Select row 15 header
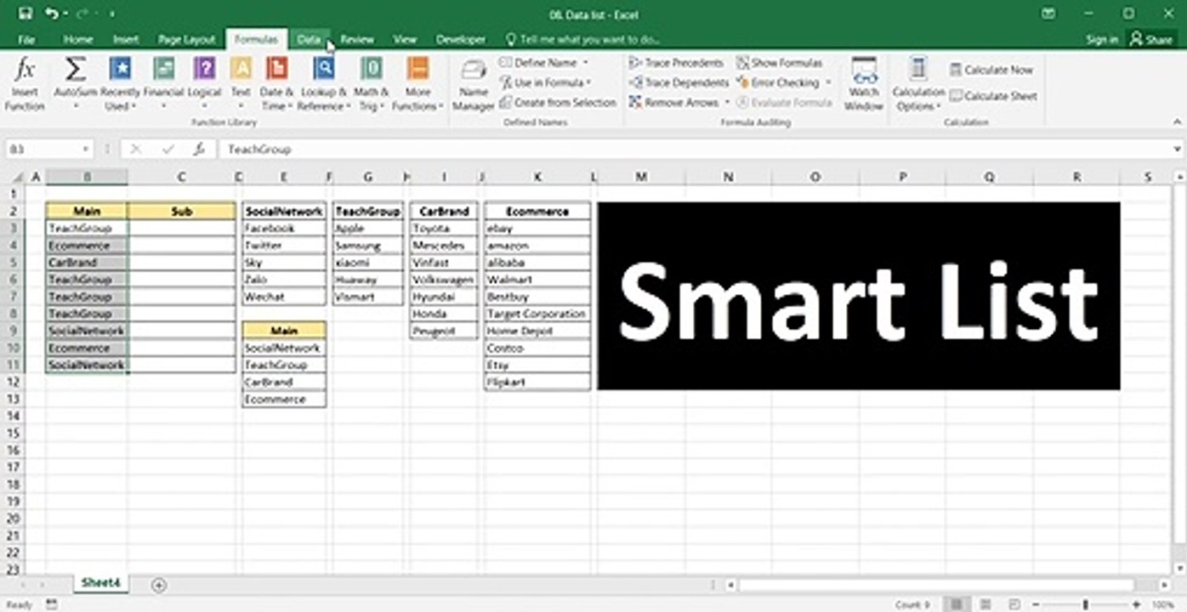Screen dimensions: 1187x612 tap(13, 433)
